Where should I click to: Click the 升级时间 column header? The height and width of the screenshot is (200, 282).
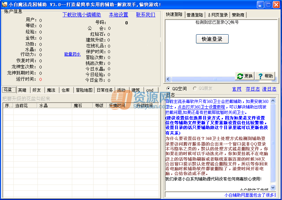pyautogui.click(x=147, y=105)
